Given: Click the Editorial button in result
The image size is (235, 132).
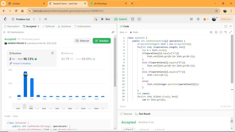Looking at the screenshot, I should (82, 41).
